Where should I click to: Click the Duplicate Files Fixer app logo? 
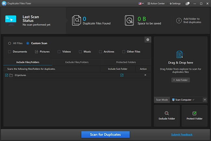click(x=4, y=3)
